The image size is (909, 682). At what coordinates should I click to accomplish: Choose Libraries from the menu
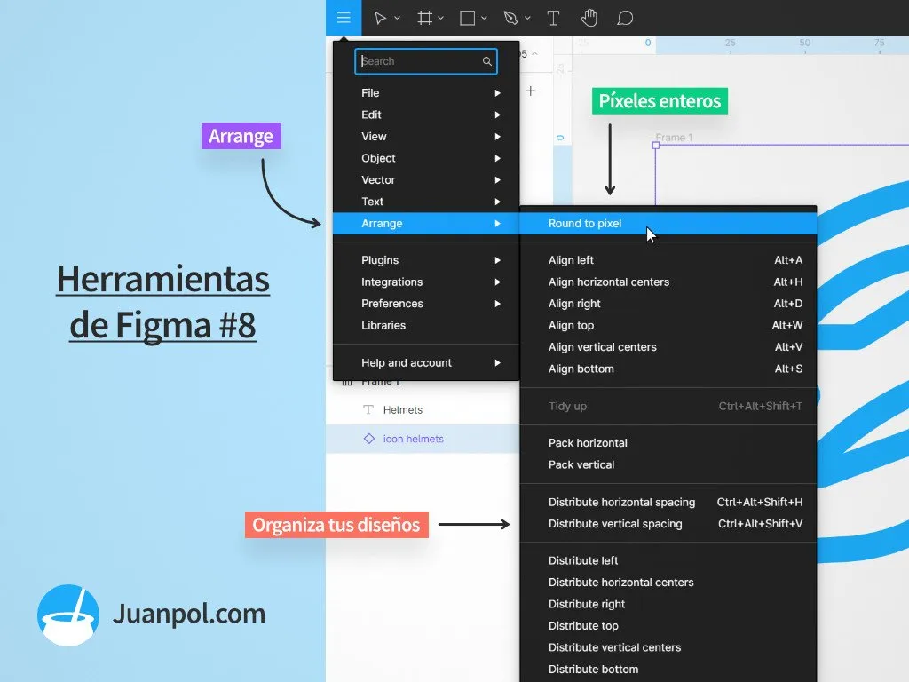pyautogui.click(x=426, y=325)
